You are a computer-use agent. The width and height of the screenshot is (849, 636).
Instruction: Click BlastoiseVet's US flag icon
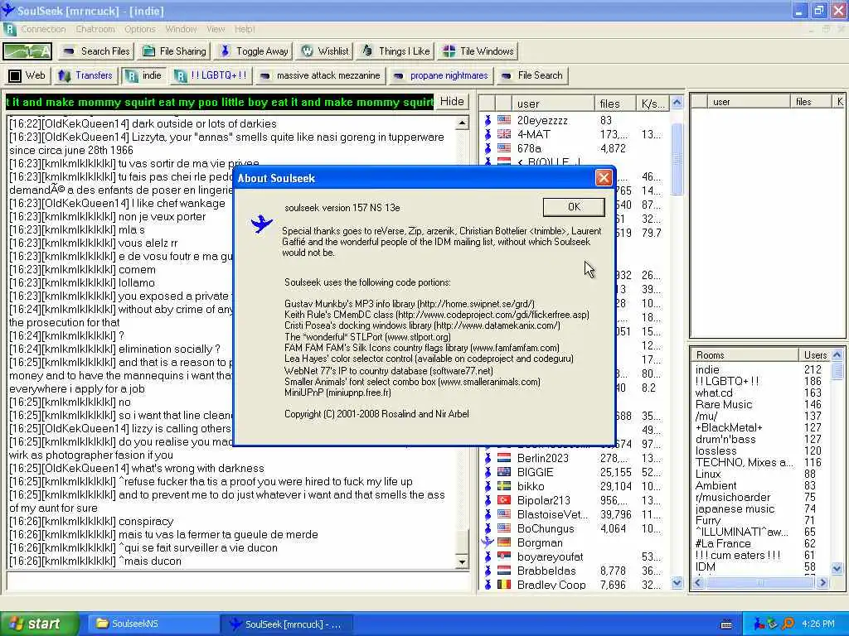click(x=504, y=514)
